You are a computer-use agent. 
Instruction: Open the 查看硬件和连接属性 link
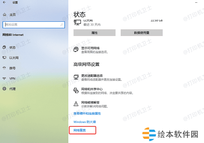click(87, 113)
